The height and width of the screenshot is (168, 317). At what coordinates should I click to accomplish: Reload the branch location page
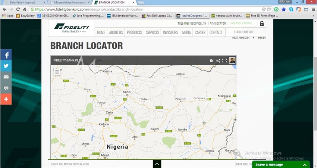click(18, 9)
